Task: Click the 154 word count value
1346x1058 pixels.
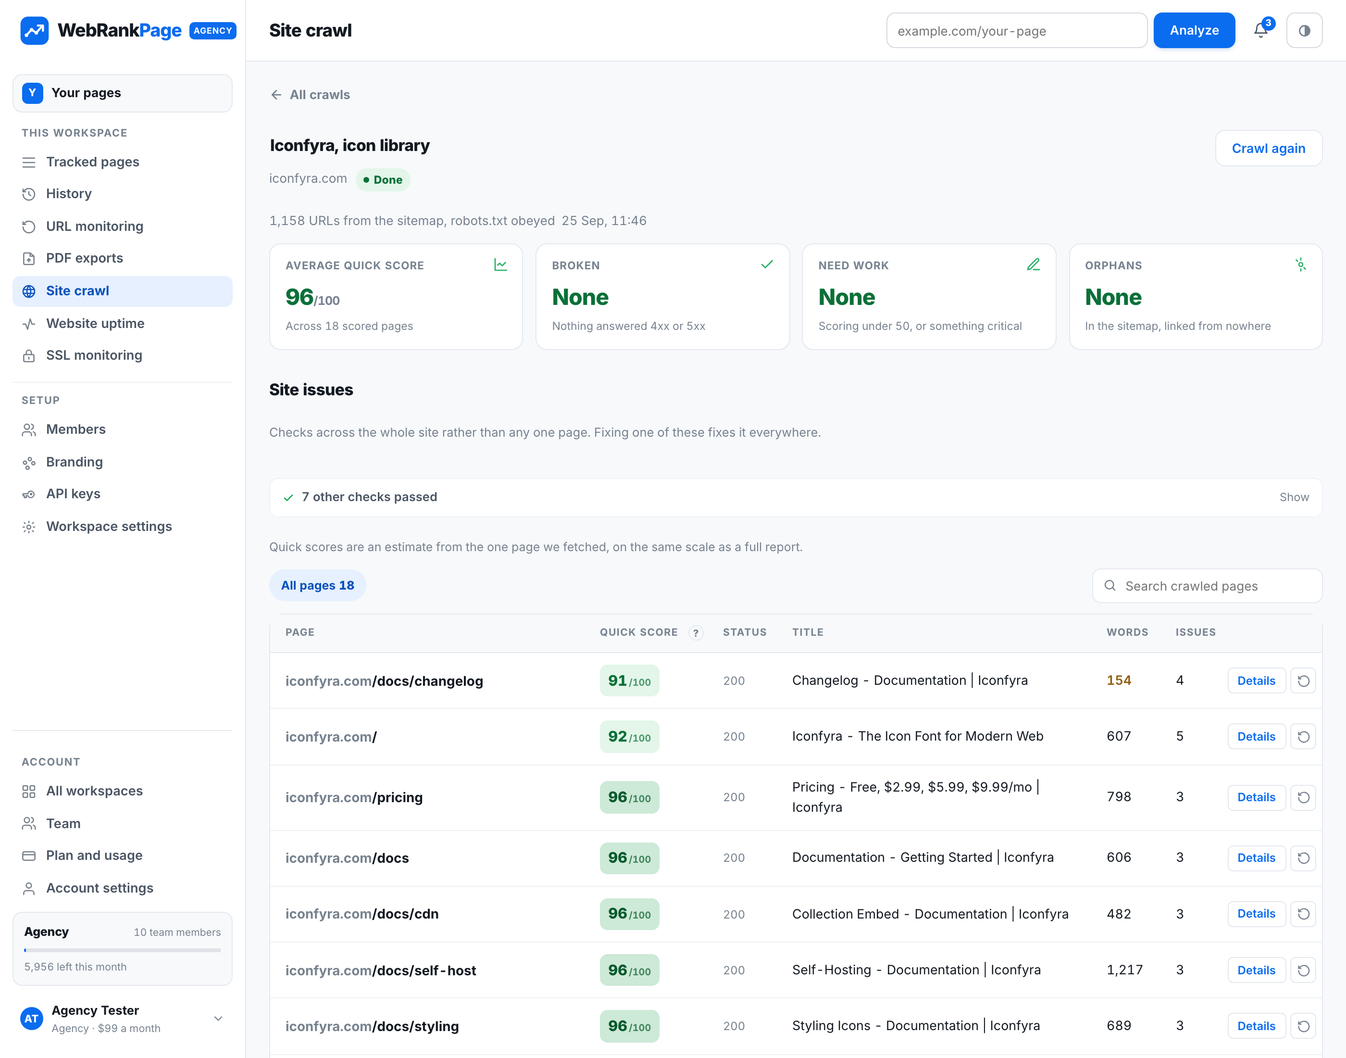Action: [1118, 680]
